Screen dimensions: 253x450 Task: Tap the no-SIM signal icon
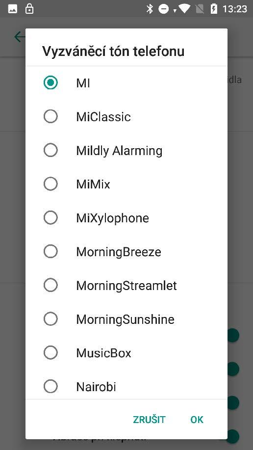(200, 9)
